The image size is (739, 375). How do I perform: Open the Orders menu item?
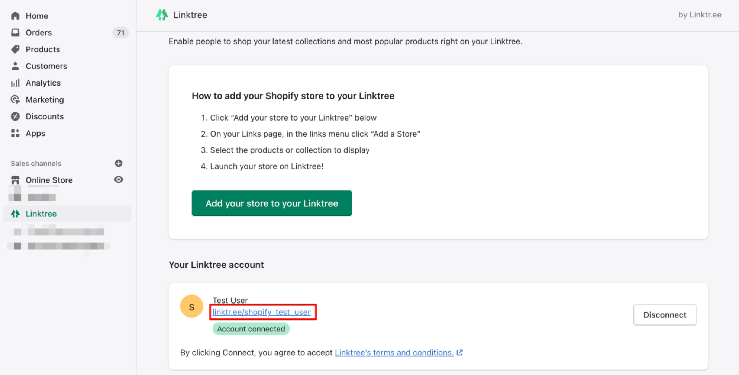pos(39,32)
